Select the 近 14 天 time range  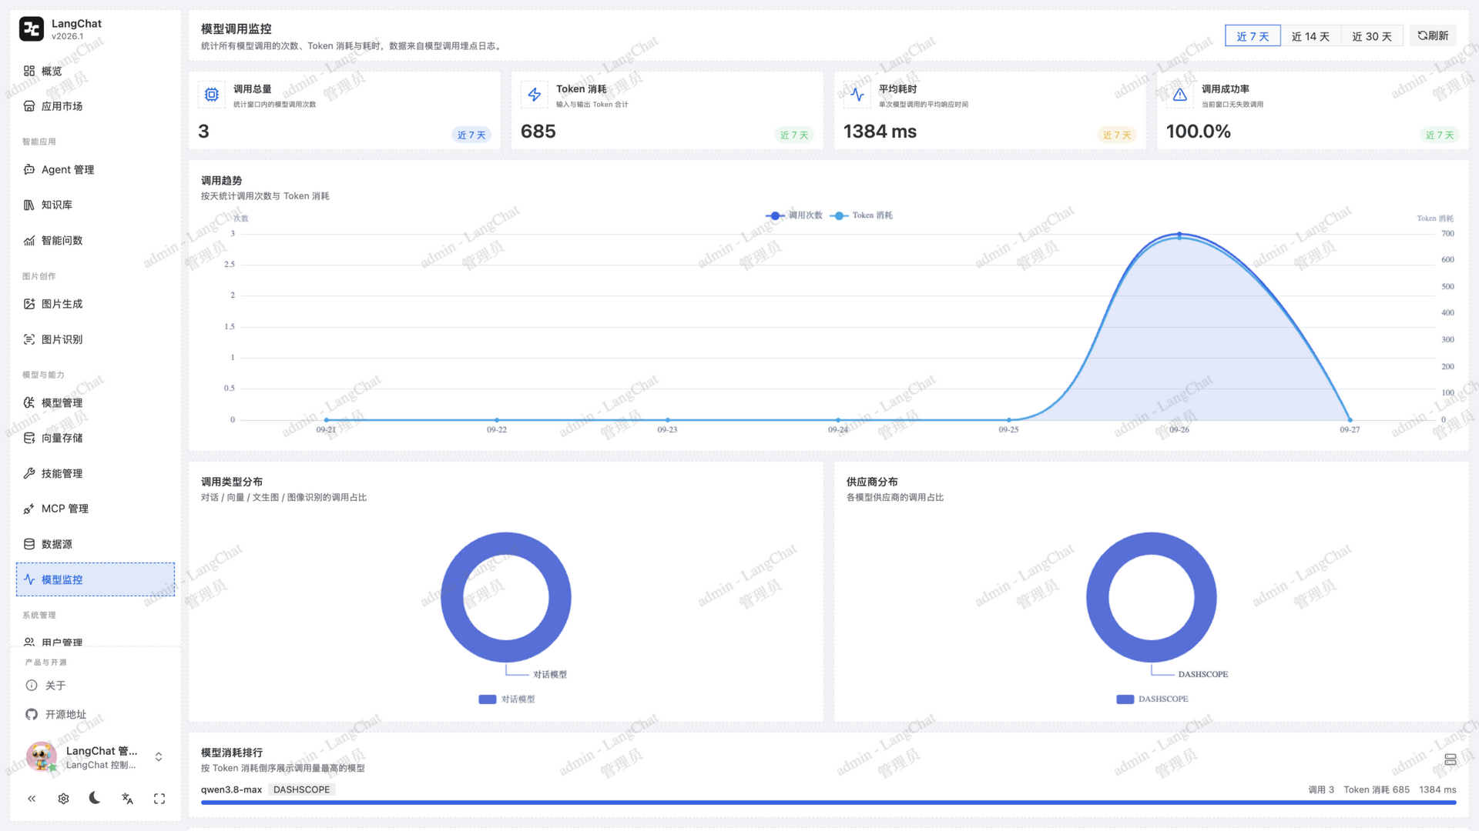click(1310, 36)
